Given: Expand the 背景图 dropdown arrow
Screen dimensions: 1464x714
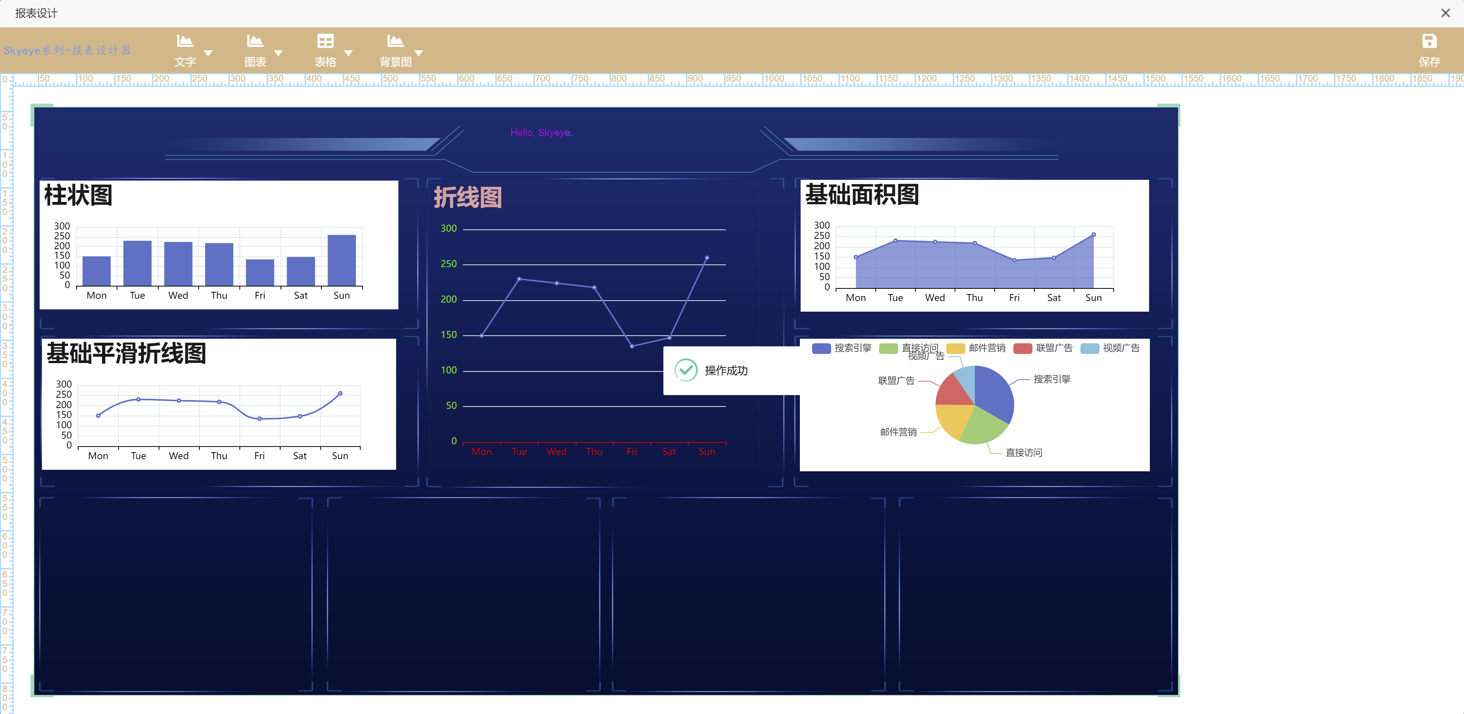Looking at the screenshot, I should [x=419, y=53].
